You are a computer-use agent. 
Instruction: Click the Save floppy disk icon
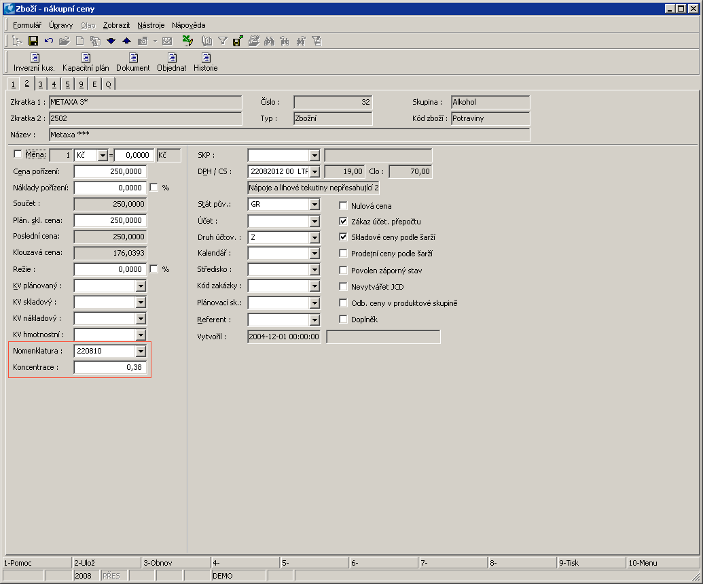33,41
